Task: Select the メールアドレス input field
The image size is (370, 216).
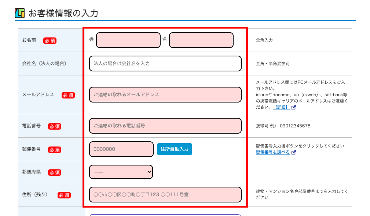Action: pyautogui.click(x=165, y=94)
